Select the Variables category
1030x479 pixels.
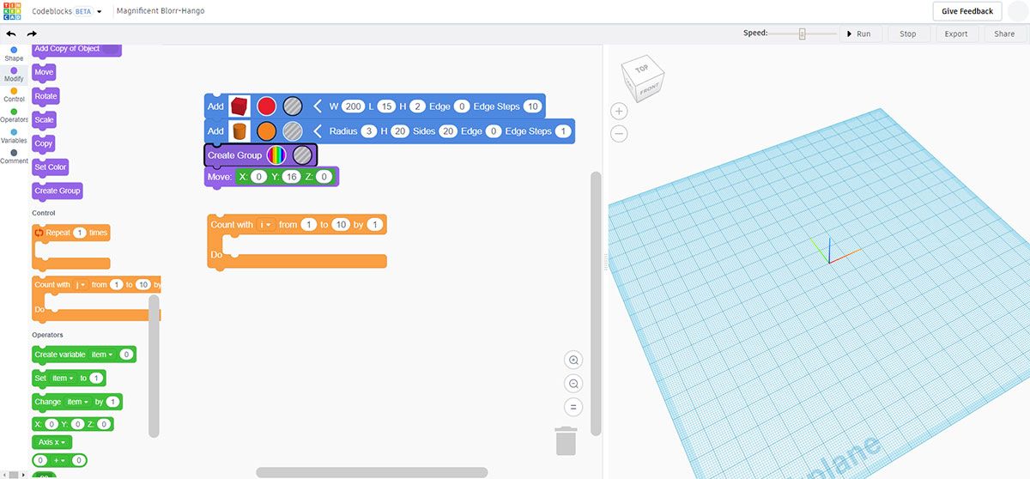click(14, 136)
